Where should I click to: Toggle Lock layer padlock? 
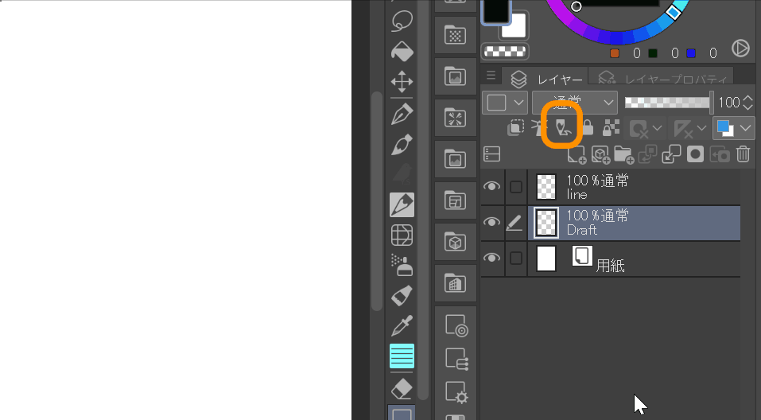588,128
